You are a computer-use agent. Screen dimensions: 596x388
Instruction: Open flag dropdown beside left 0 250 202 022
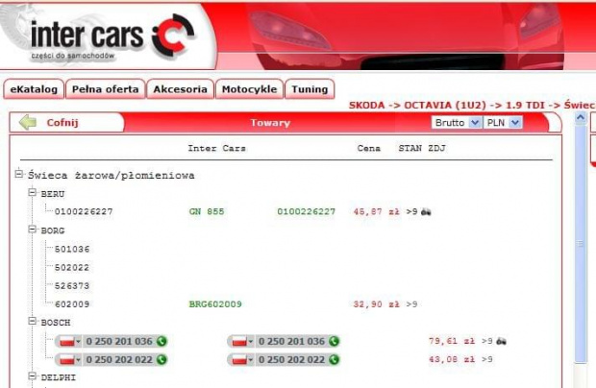point(69,359)
